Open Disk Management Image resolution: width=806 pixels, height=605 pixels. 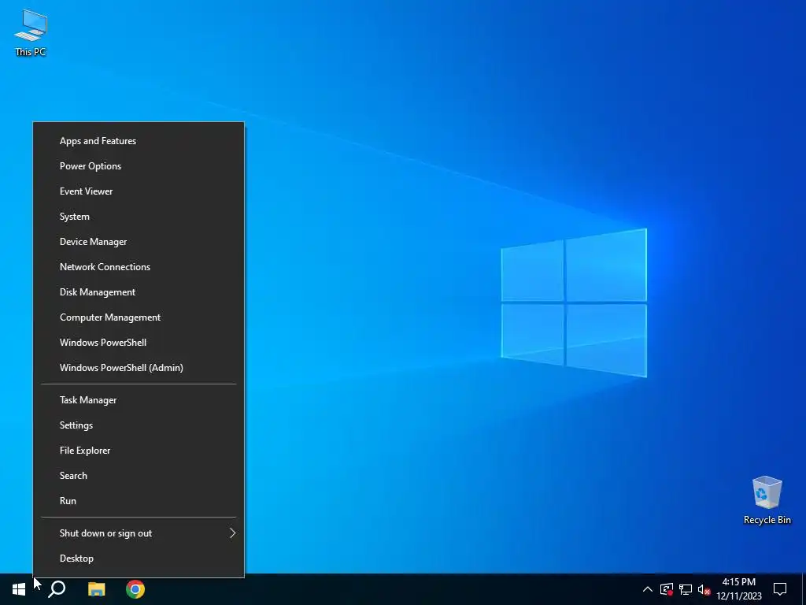[139, 292]
